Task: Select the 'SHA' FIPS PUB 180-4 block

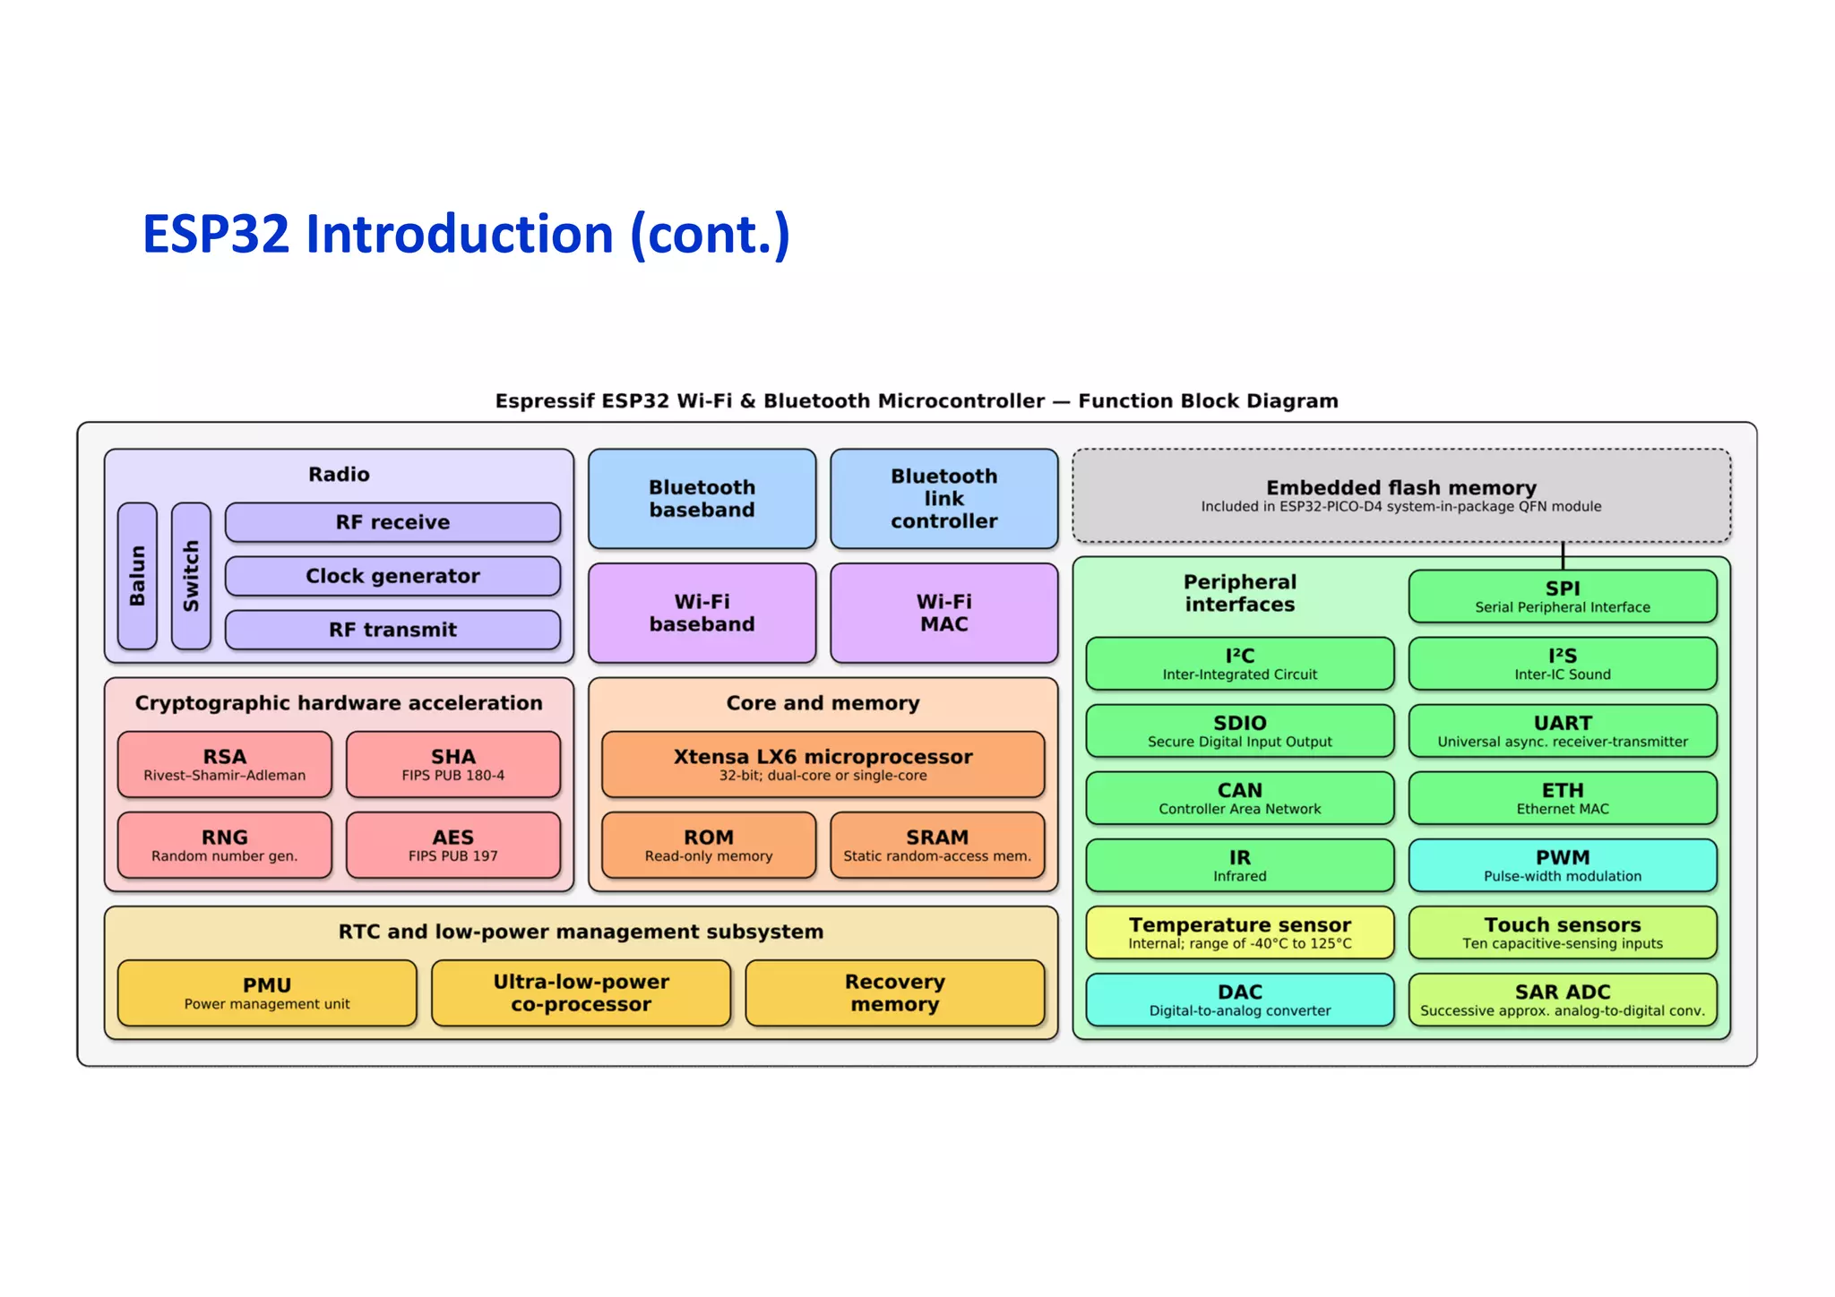Action: 453,764
